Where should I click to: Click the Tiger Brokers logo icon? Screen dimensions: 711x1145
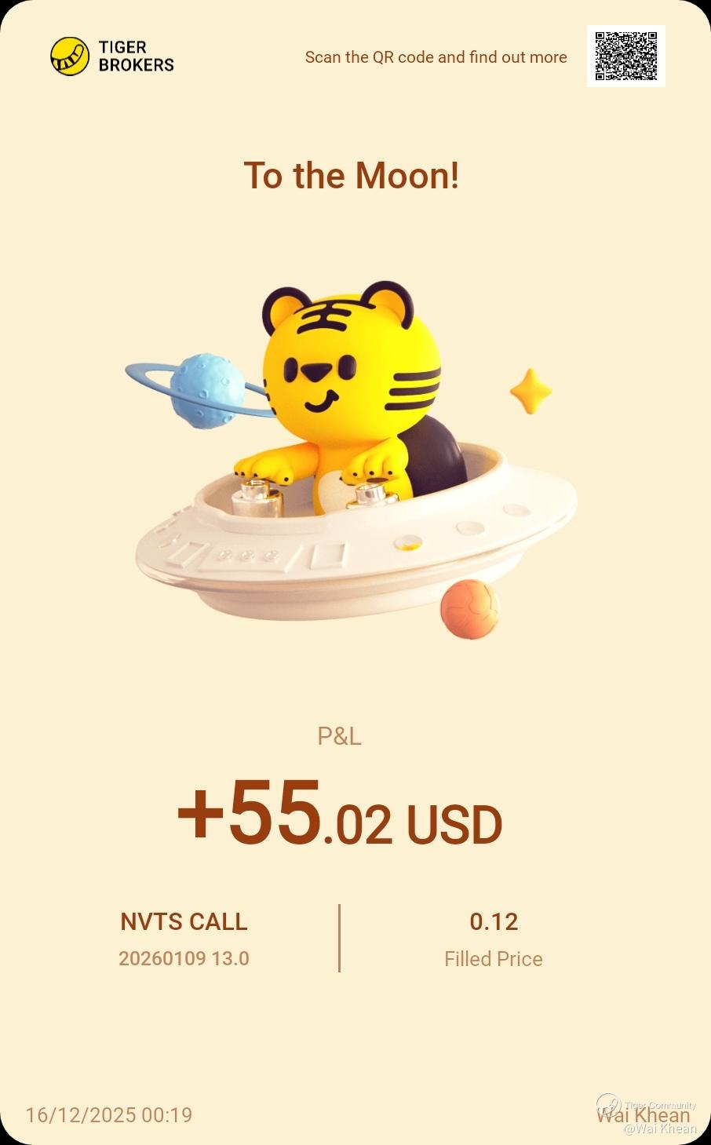pyautogui.click(x=70, y=57)
